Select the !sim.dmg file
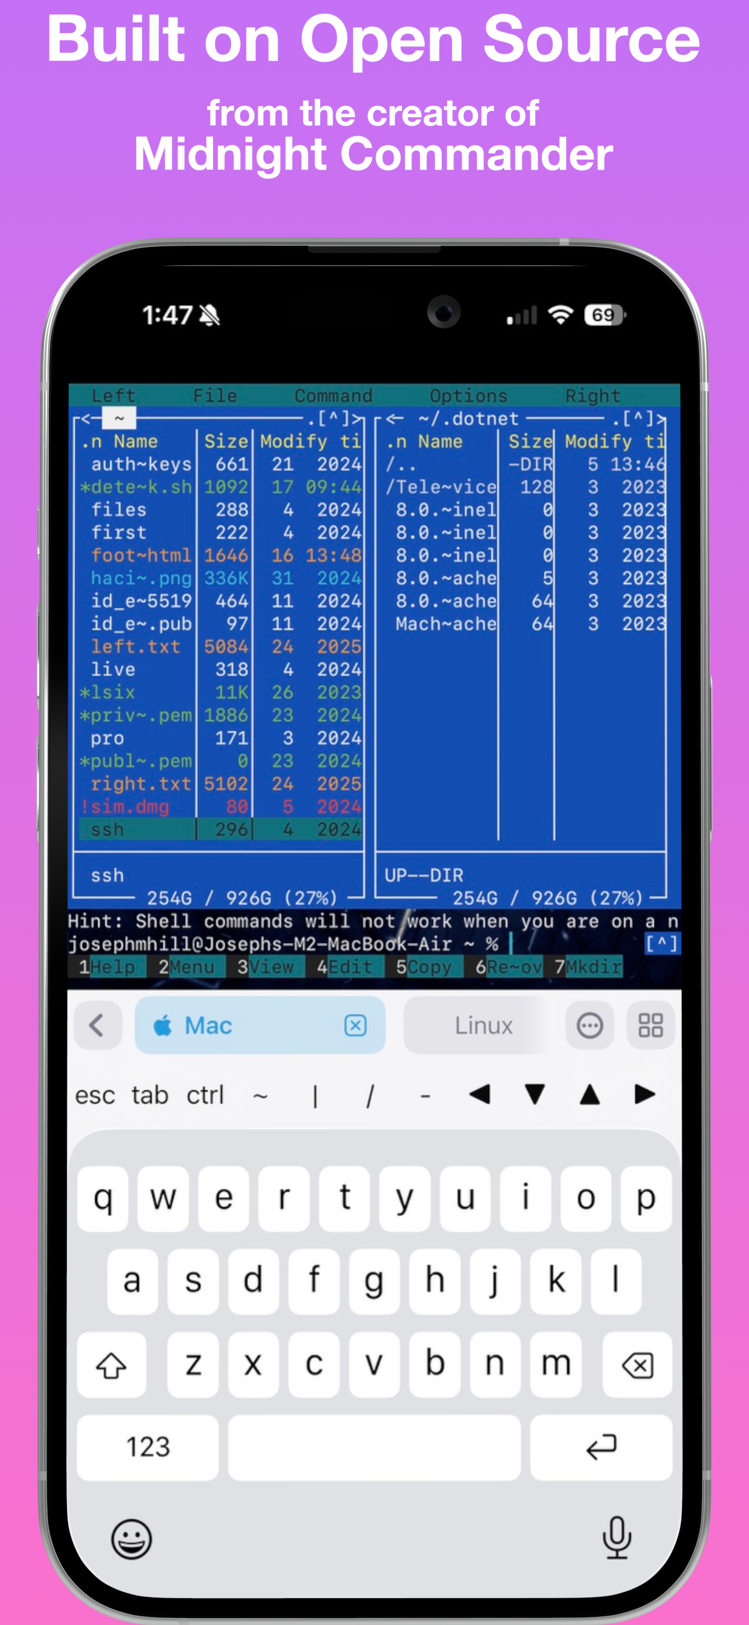 click(221, 806)
